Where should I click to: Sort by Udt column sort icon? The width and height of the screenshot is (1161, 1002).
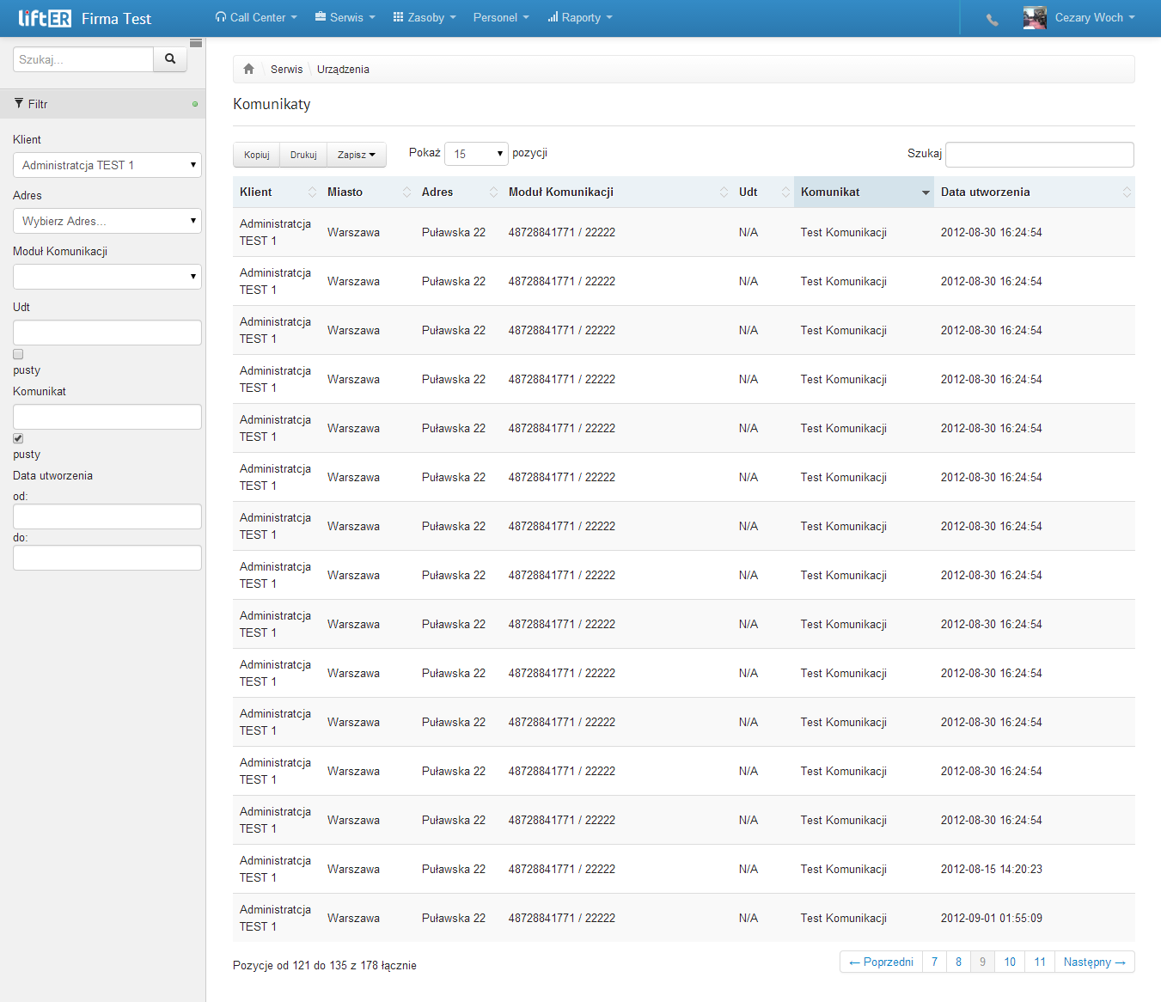785,192
